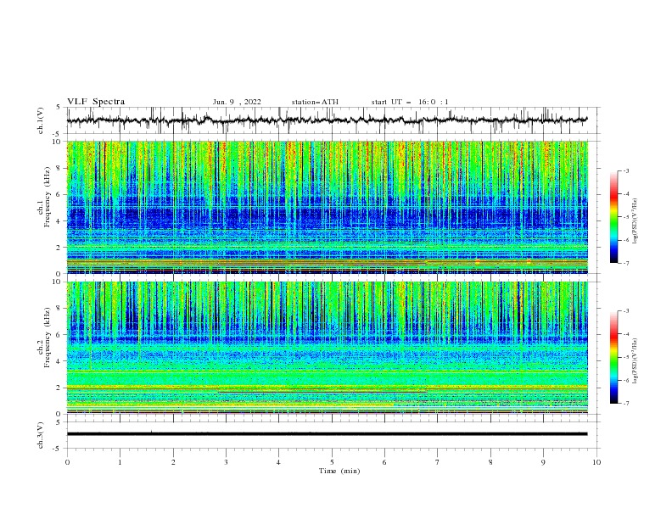Click the time-axis tick label "3"
This screenshot has height=519, width=672.
coord(226,462)
